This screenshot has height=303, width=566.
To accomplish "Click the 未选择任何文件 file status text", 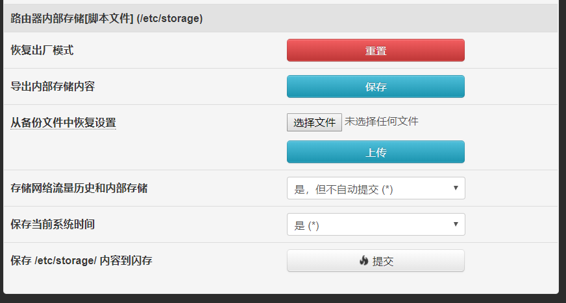I will click(x=382, y=122).
